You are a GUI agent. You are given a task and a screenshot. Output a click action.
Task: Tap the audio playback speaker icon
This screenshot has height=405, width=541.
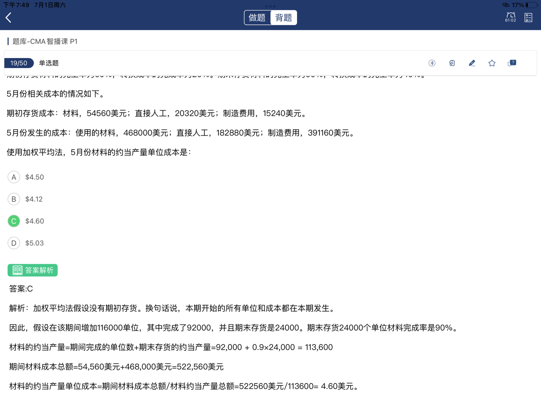(x=432, y=63)
